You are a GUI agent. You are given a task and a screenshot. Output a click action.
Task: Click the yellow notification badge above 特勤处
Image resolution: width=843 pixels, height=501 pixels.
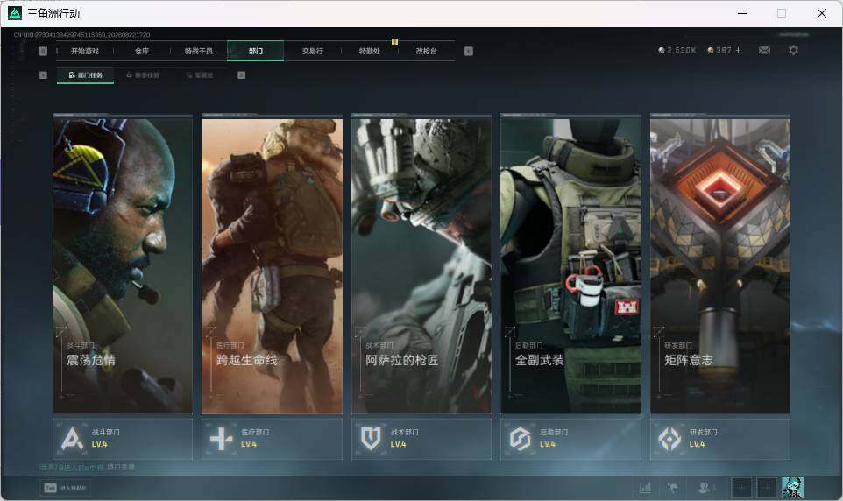[x=394, y=41]
